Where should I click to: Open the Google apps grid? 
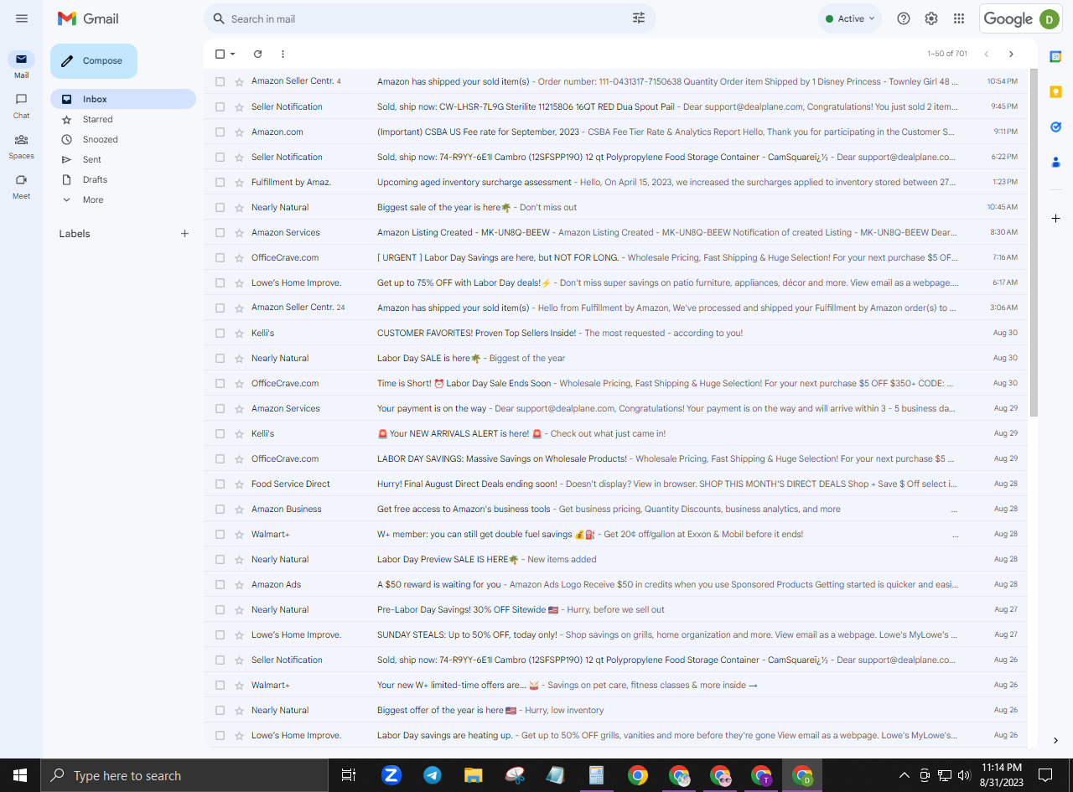(x=959, y=18)
